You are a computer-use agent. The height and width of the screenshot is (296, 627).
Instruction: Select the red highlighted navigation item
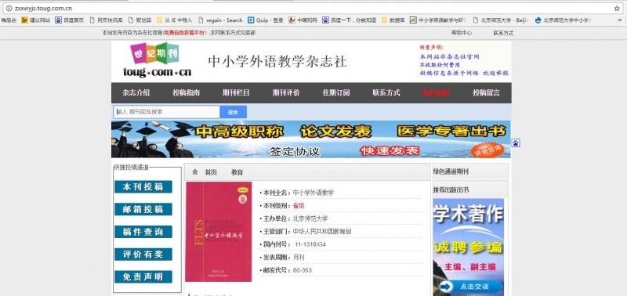436,92
